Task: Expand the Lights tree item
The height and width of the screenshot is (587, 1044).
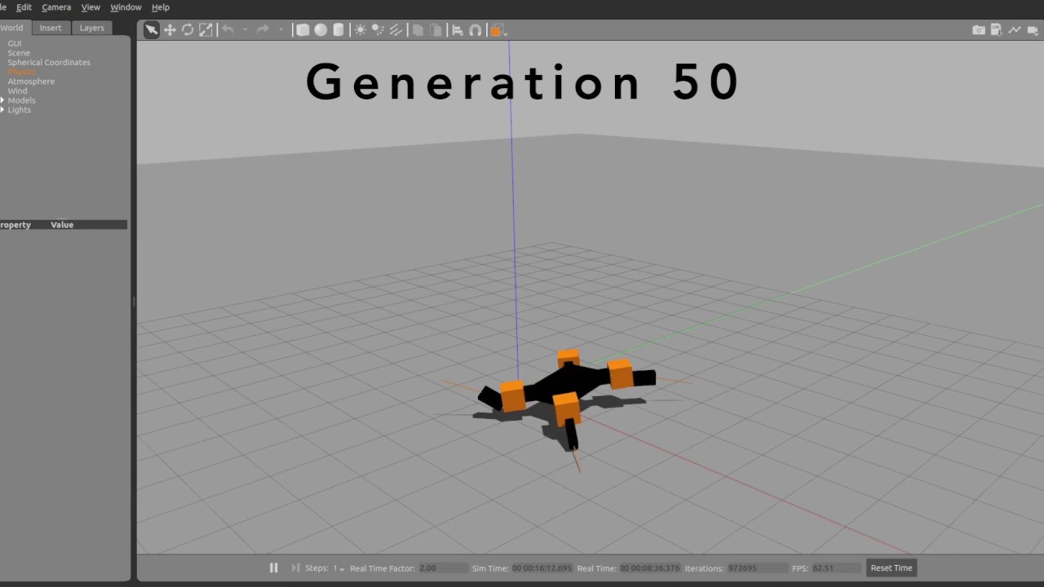Action: (2, 110)
